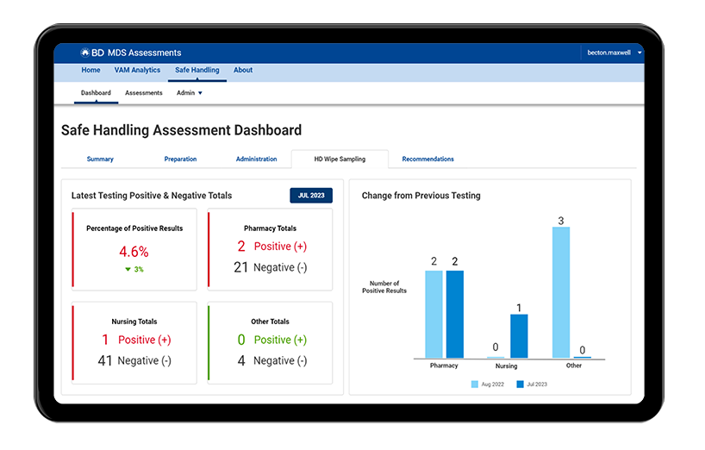
Task: Click the JUL 2023 date button
Action: pyautogui.click(x=310, y=196)
